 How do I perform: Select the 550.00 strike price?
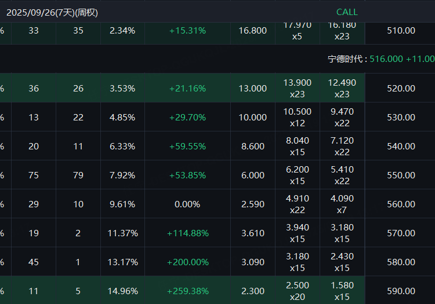pyautogui.click(x=401, y=175)
